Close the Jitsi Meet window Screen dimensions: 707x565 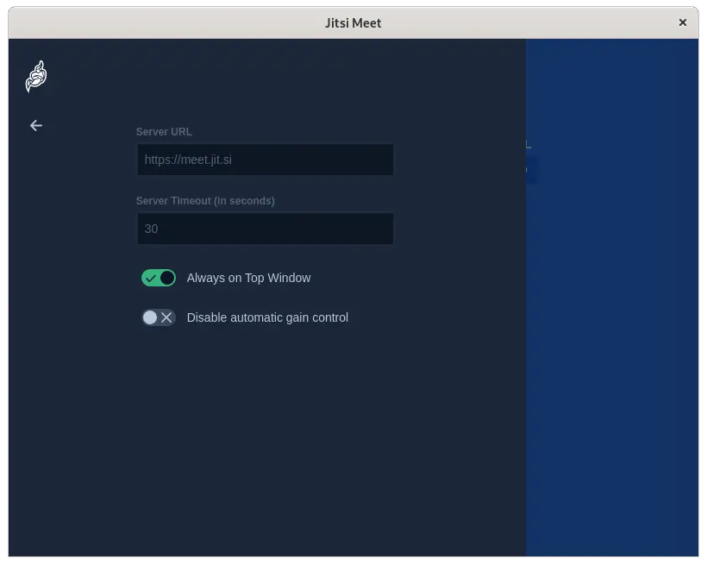click(x=683, y=22)
